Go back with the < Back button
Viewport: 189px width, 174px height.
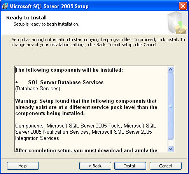95,166
